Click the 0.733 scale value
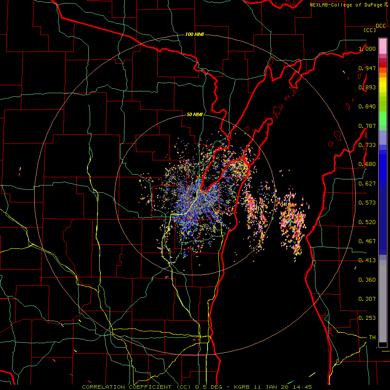Screen dimensions: 390x390 coord(367,145)
